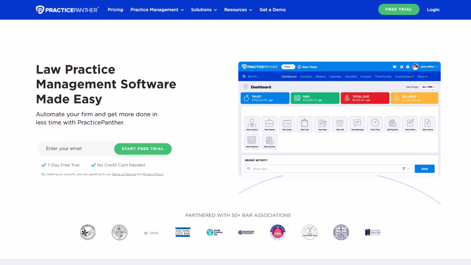The image size is (471, 265).
Task: Click the Send Message speech bubble icon
Action: [x=357, y=124]
